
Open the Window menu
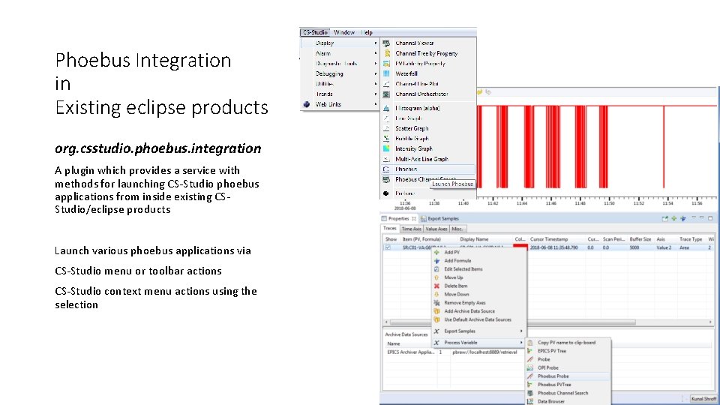(344, 32)
